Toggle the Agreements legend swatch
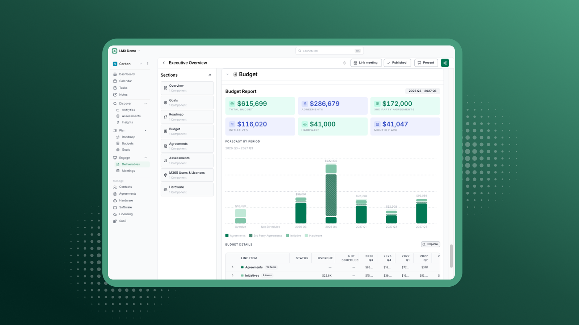 point(227,235)
